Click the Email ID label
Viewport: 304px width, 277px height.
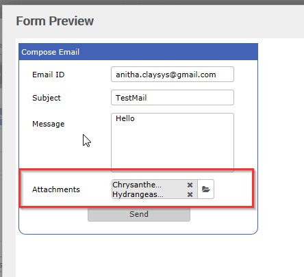tap(49, 75)
